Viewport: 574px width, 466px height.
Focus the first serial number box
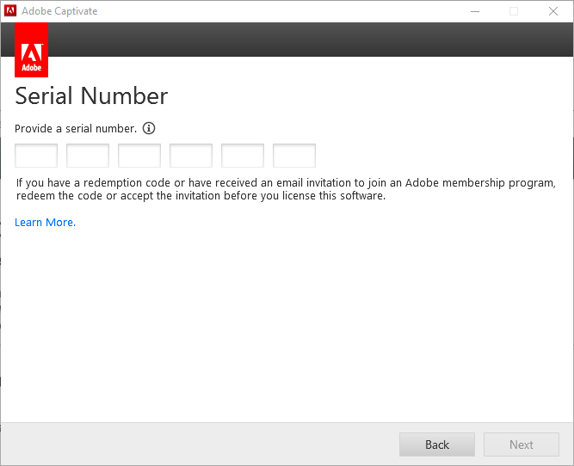(x=36, y=156)
